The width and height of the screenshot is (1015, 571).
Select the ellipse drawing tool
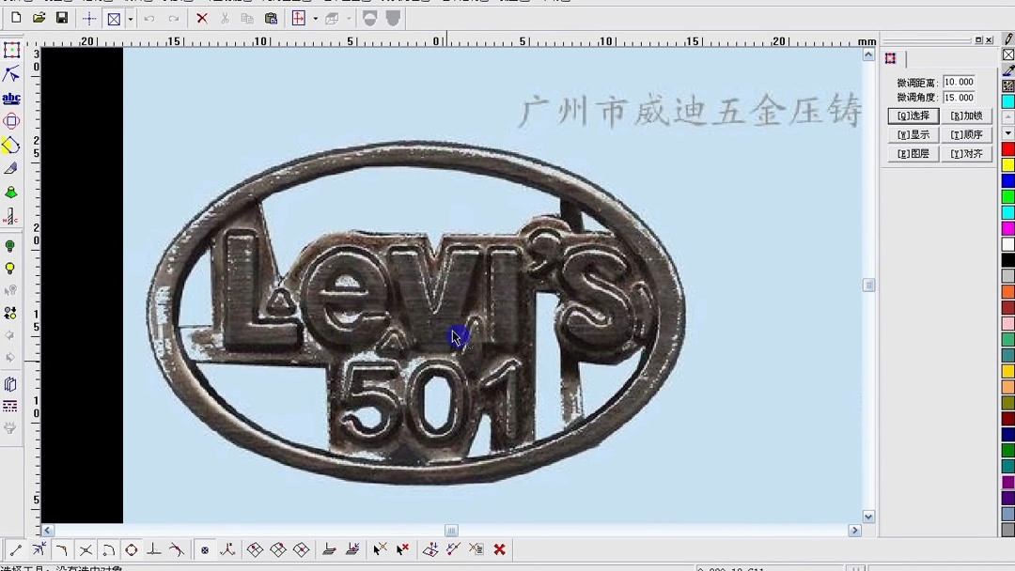click(x=11, y=120)
